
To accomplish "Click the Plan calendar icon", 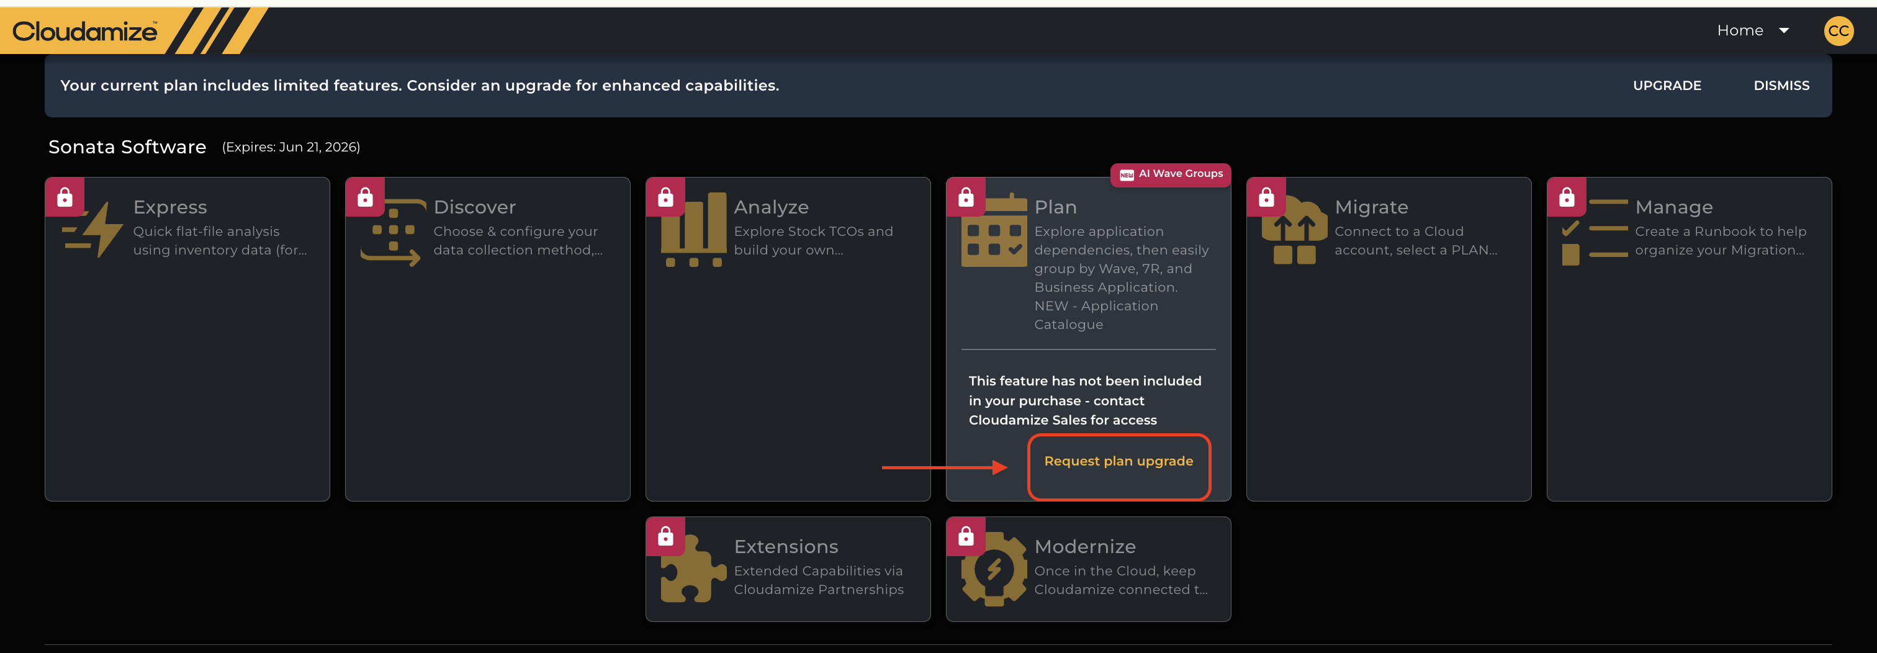I will tap(994, 230).
